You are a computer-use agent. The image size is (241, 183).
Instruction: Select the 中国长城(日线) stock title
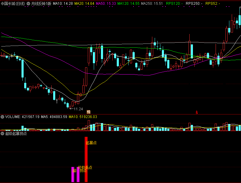(x=13, y=4)
